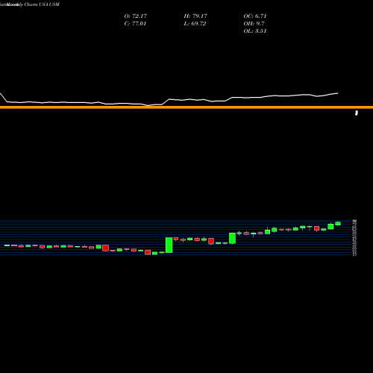Viewport: 373px width, 373px height.
Task: Click the high price value H: 79.17
Action: (195, 16)
